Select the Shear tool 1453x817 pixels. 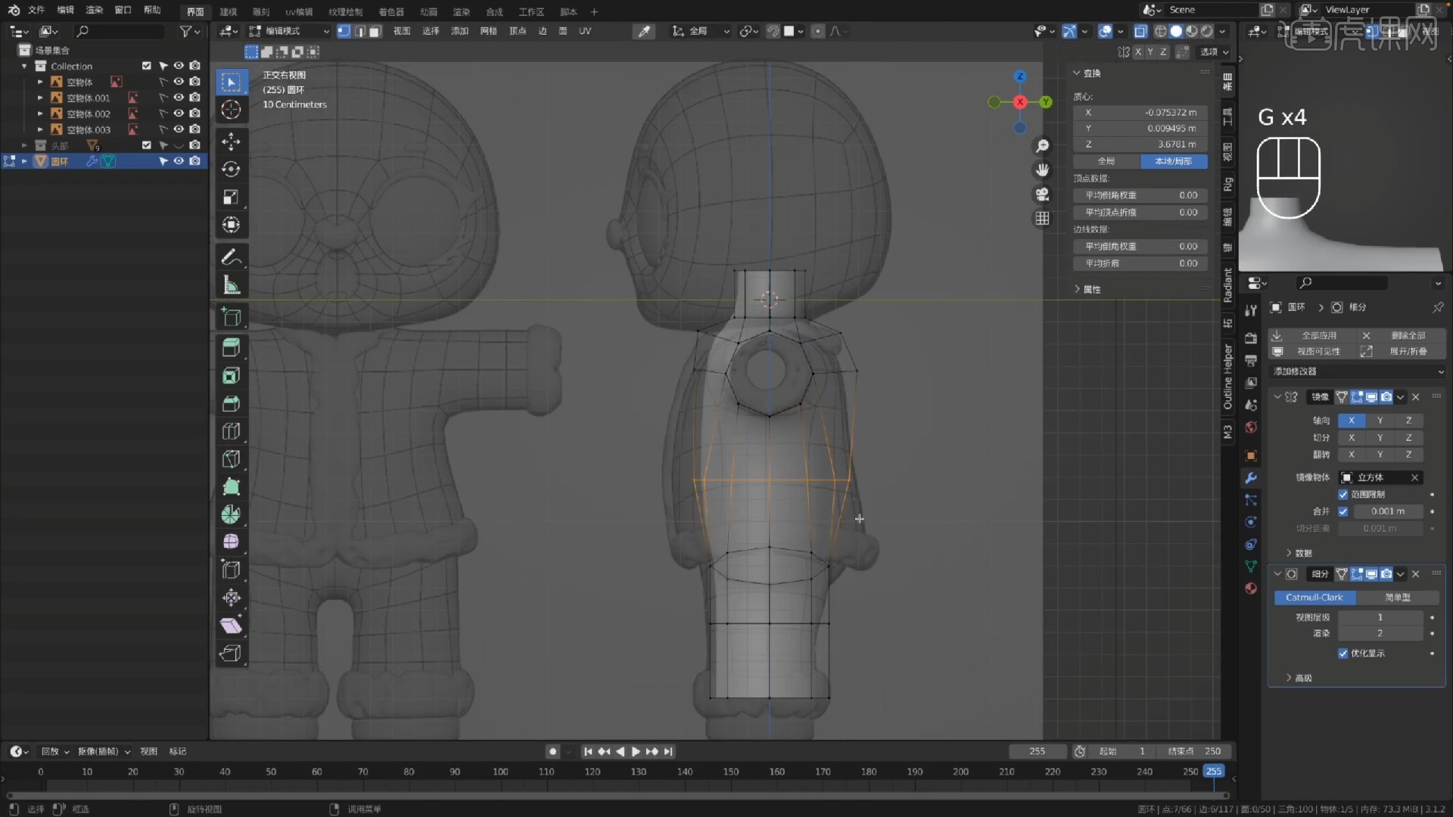point(232,626)
